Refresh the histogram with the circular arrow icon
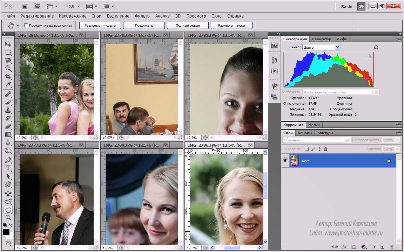404x252 pixels. 376,47
